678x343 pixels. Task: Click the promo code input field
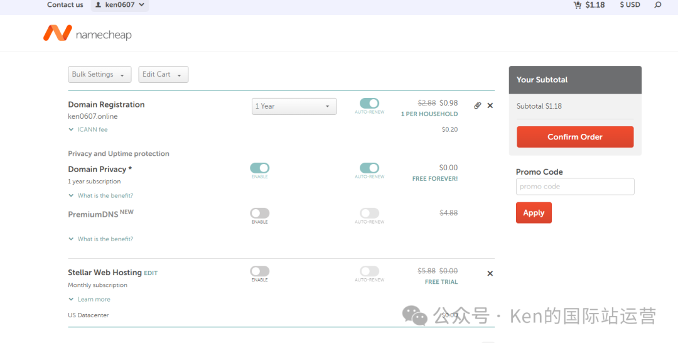tap(575, 187)
